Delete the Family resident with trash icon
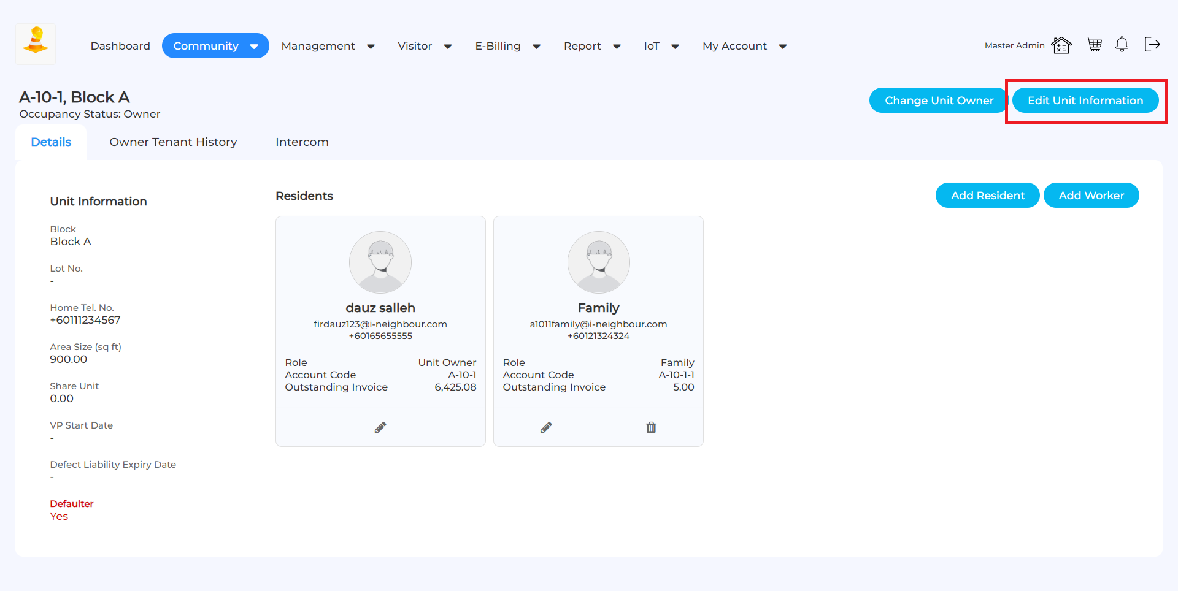This screenshot has width=1178, height=591. tap(651, 427)
